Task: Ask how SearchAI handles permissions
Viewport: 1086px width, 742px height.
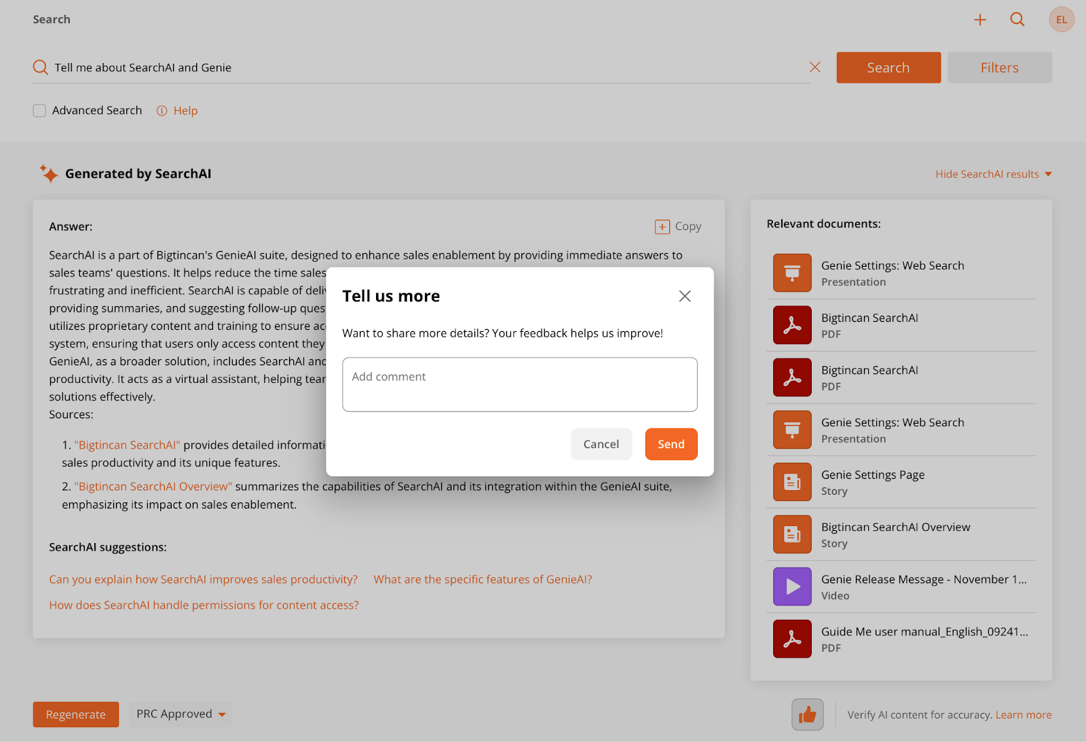Action: (x=204, y=606)
